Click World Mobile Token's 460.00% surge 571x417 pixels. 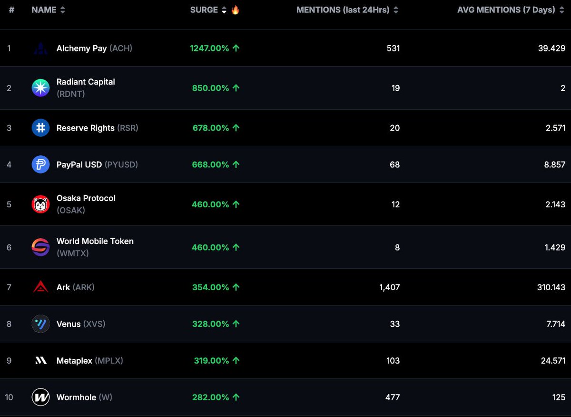(x=211, y=247)
